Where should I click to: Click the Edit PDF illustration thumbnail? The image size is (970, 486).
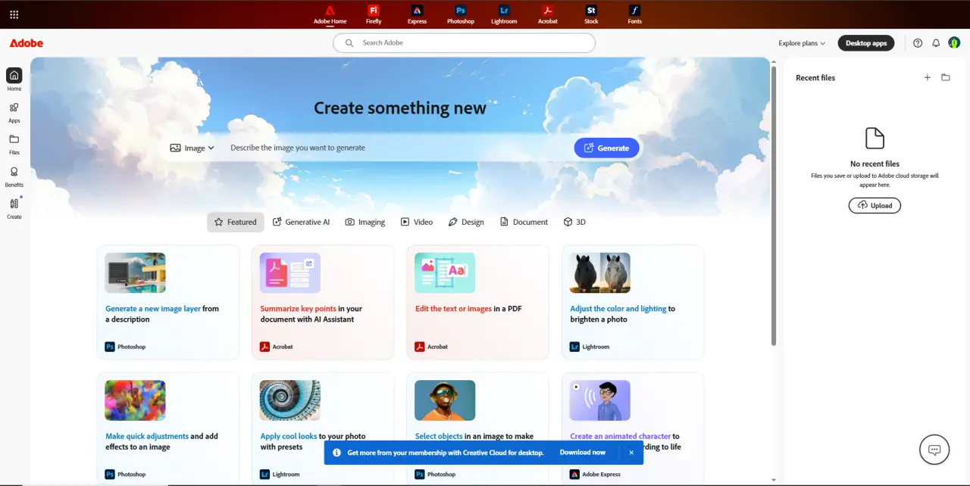[445, 273]
